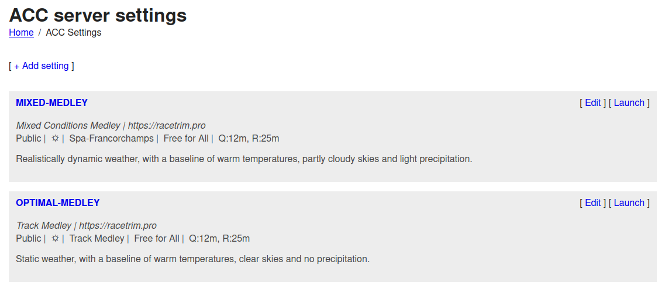Launch the OPTIMAL-MEDLEY server
665x299 pixels.
coord(629,203)
